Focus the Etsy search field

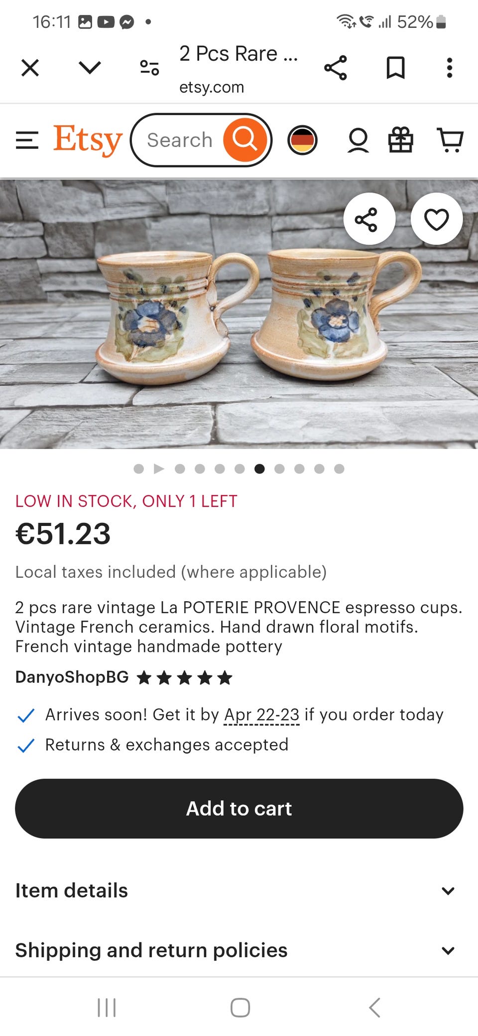click(180, 140)
